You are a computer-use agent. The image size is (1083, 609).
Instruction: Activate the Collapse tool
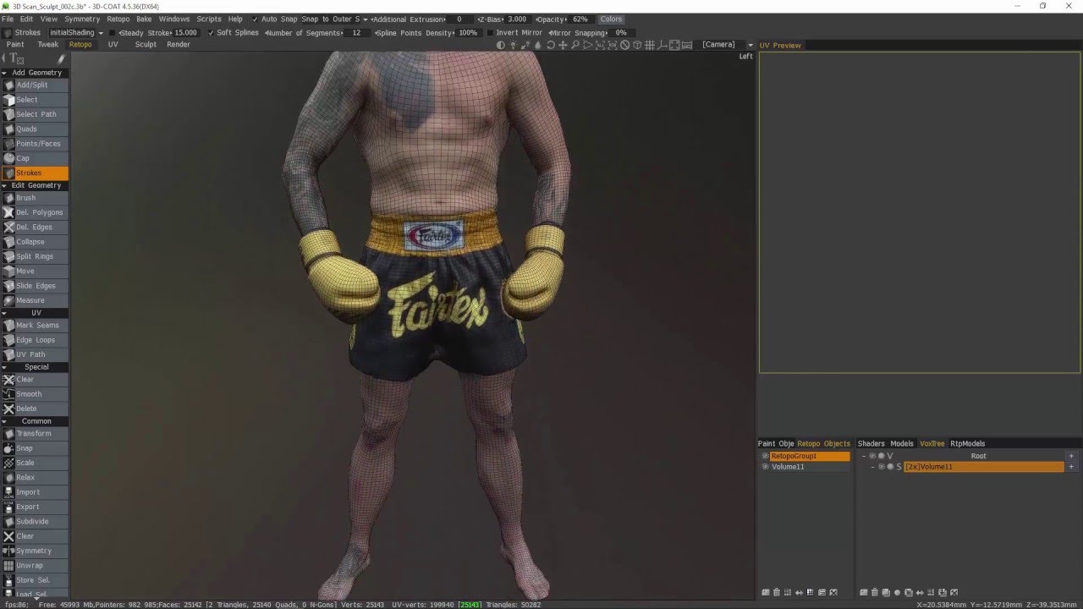point(35,242)
